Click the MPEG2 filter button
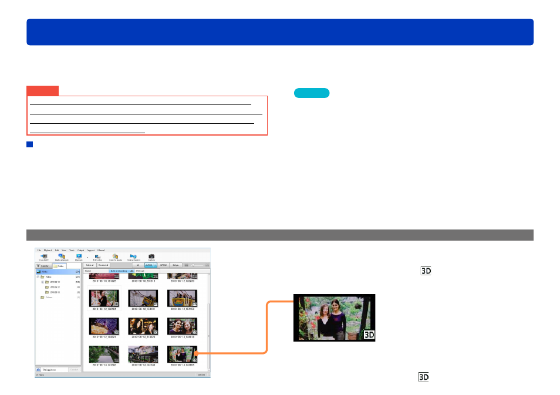This screenshot has width=560, height=395. pyautogui.click(x=163, y=265)
